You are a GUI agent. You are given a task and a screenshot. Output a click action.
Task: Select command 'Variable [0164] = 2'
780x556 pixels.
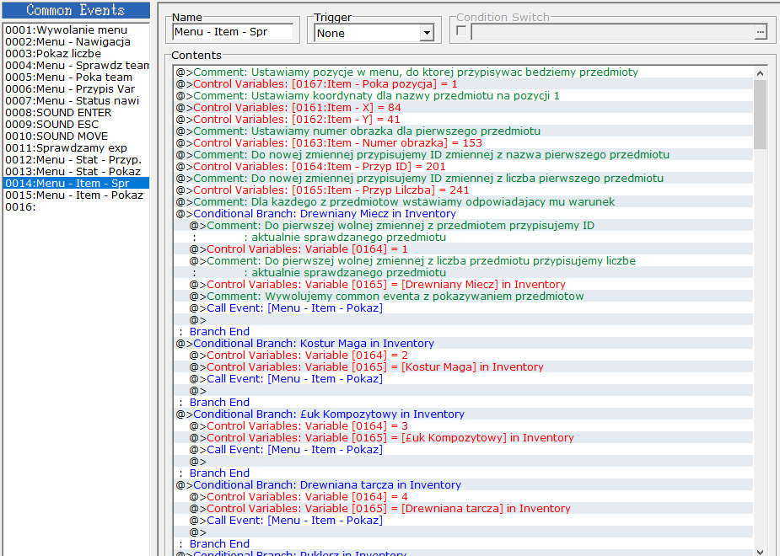[464, 356]
